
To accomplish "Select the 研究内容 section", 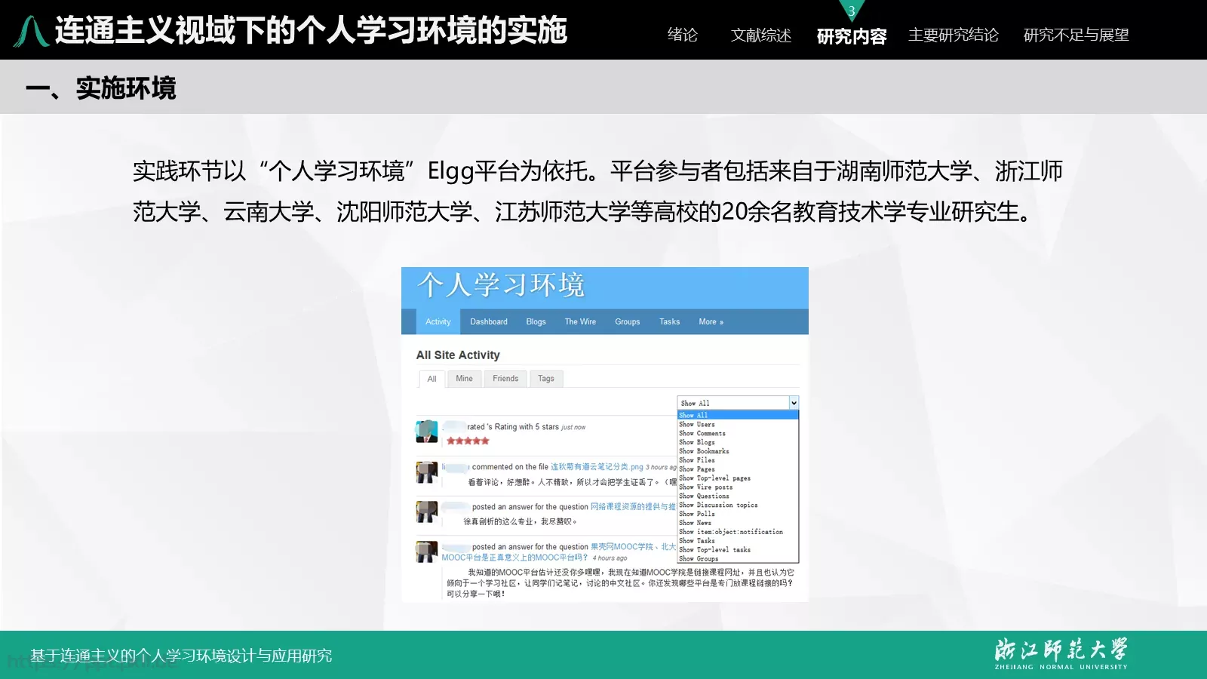I will [852, 35].
